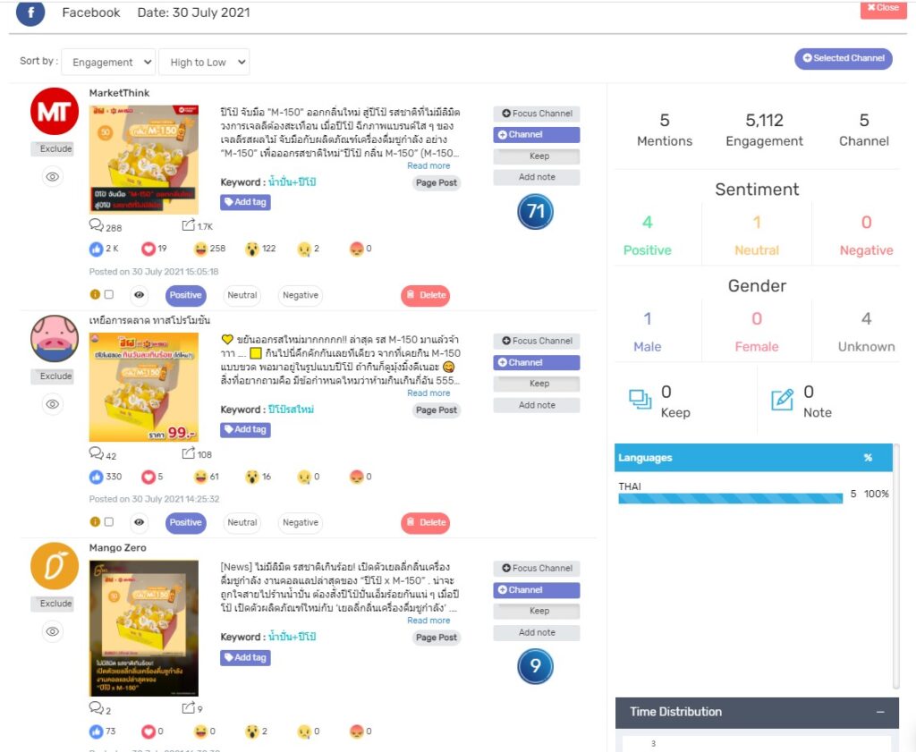916x752 pixels.
Task: Click eye button beside MarketThink Positive
Action: point(139,295)
